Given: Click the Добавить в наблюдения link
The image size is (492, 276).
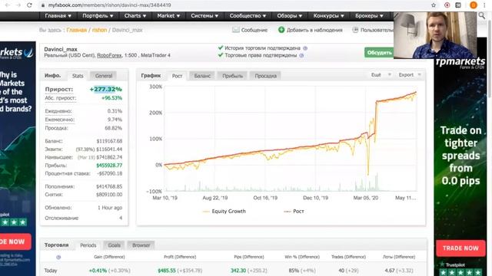Looking at the screenshot, I should click(x=314, y=30).
